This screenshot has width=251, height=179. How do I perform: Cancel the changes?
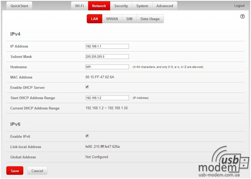(37, 171)
